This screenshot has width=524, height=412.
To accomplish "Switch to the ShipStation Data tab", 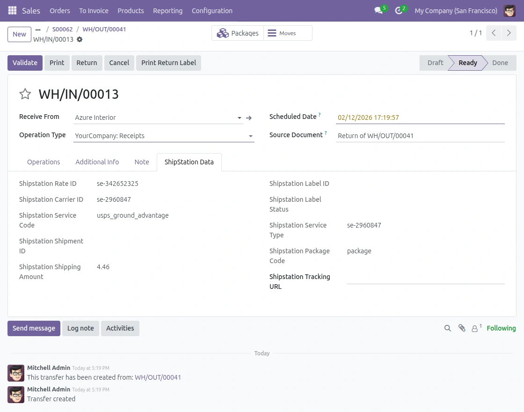I will pos(189,162).
